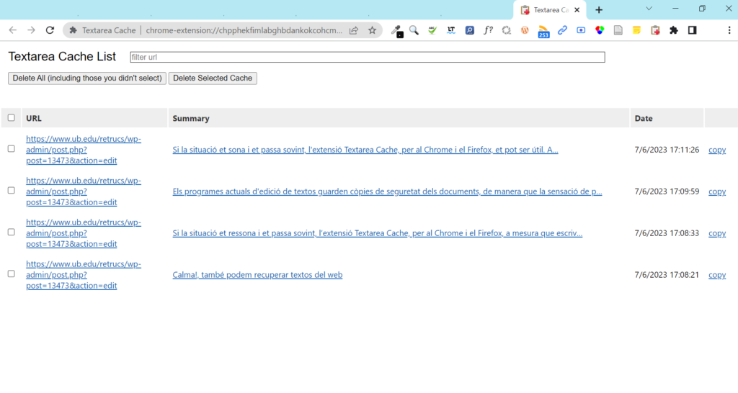Toggle the select-all checkbox in table header
Image resolution: width=738 pixels, height=393 pixels.
pos(11,118)
